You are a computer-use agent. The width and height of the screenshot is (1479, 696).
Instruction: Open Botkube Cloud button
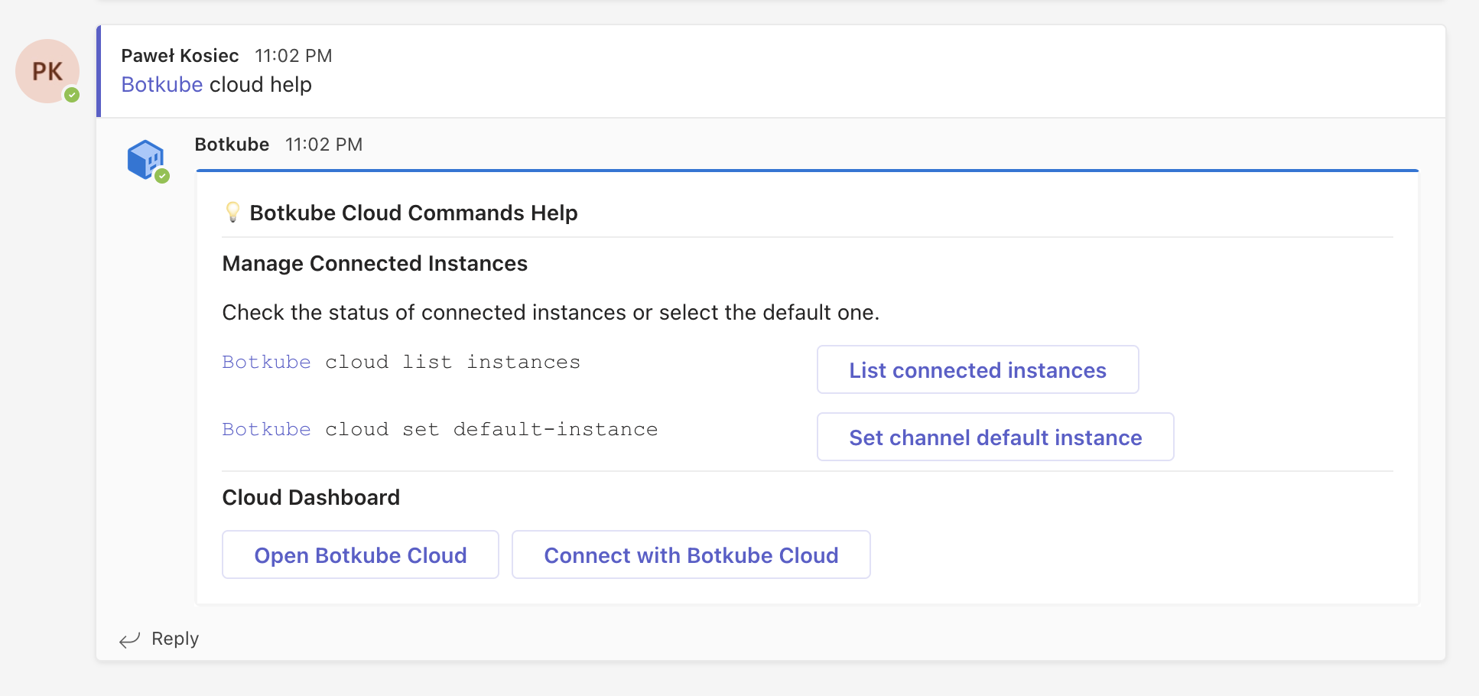point(360,555)
